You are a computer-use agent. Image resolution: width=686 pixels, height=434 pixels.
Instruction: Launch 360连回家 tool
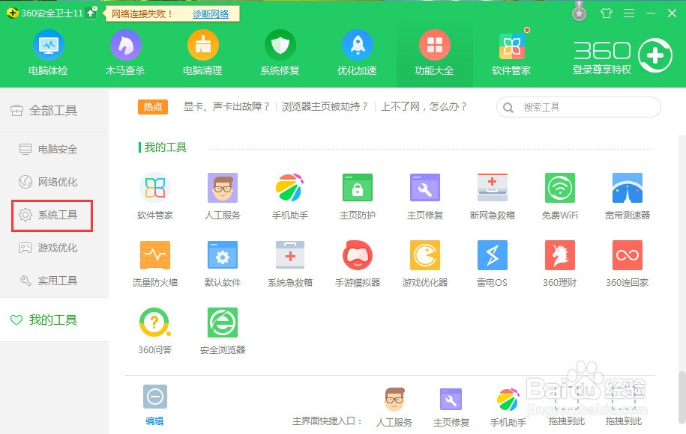pyautogui.click(x=628, y=263)
